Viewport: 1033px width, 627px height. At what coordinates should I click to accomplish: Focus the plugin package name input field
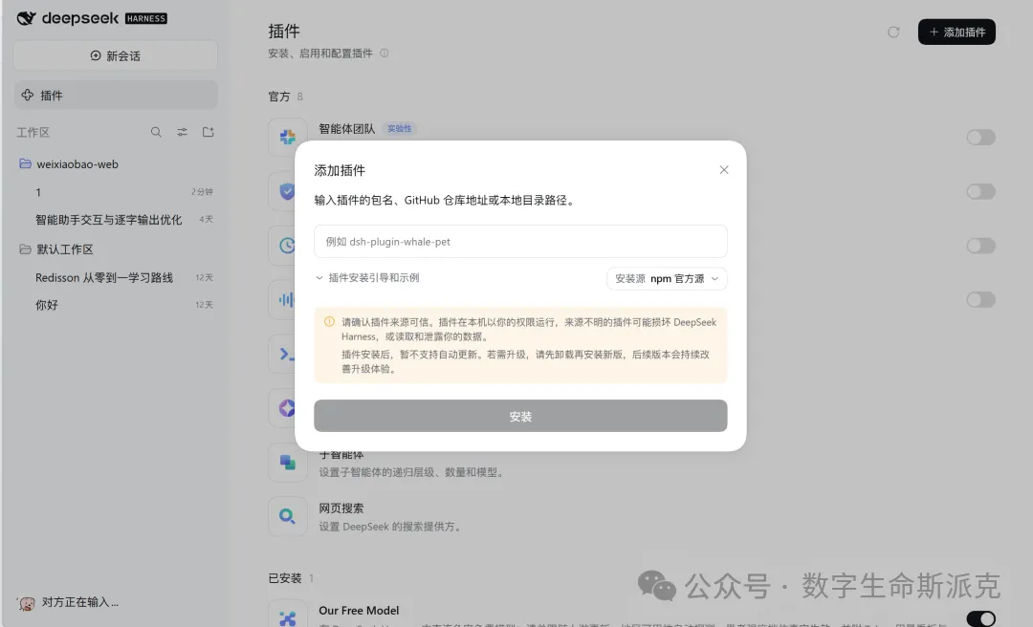pos(520,241)
